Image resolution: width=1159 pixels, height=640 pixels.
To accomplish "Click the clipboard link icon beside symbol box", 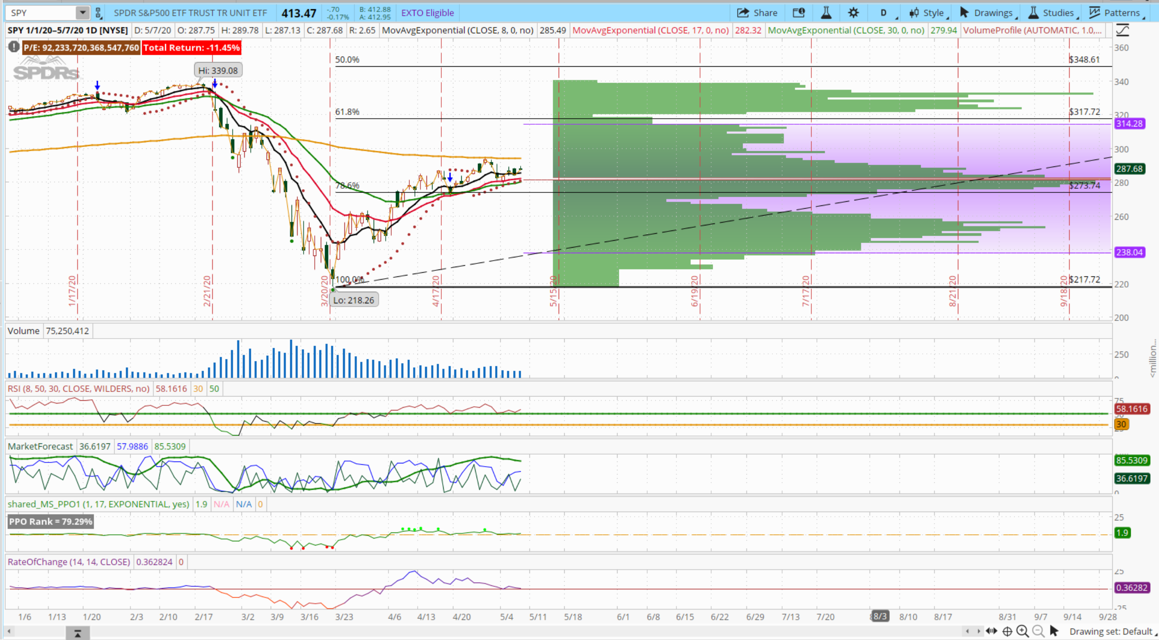I will (x=98, y=13).
